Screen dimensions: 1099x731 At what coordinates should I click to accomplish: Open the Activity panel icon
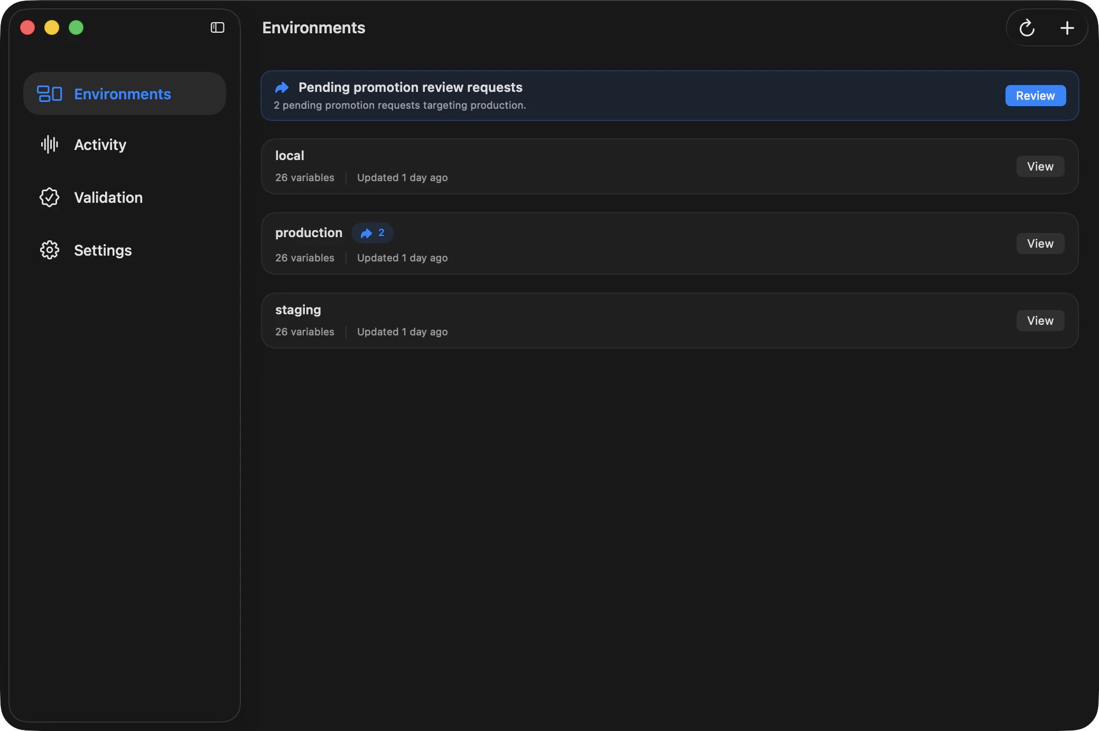coord(50,144)
